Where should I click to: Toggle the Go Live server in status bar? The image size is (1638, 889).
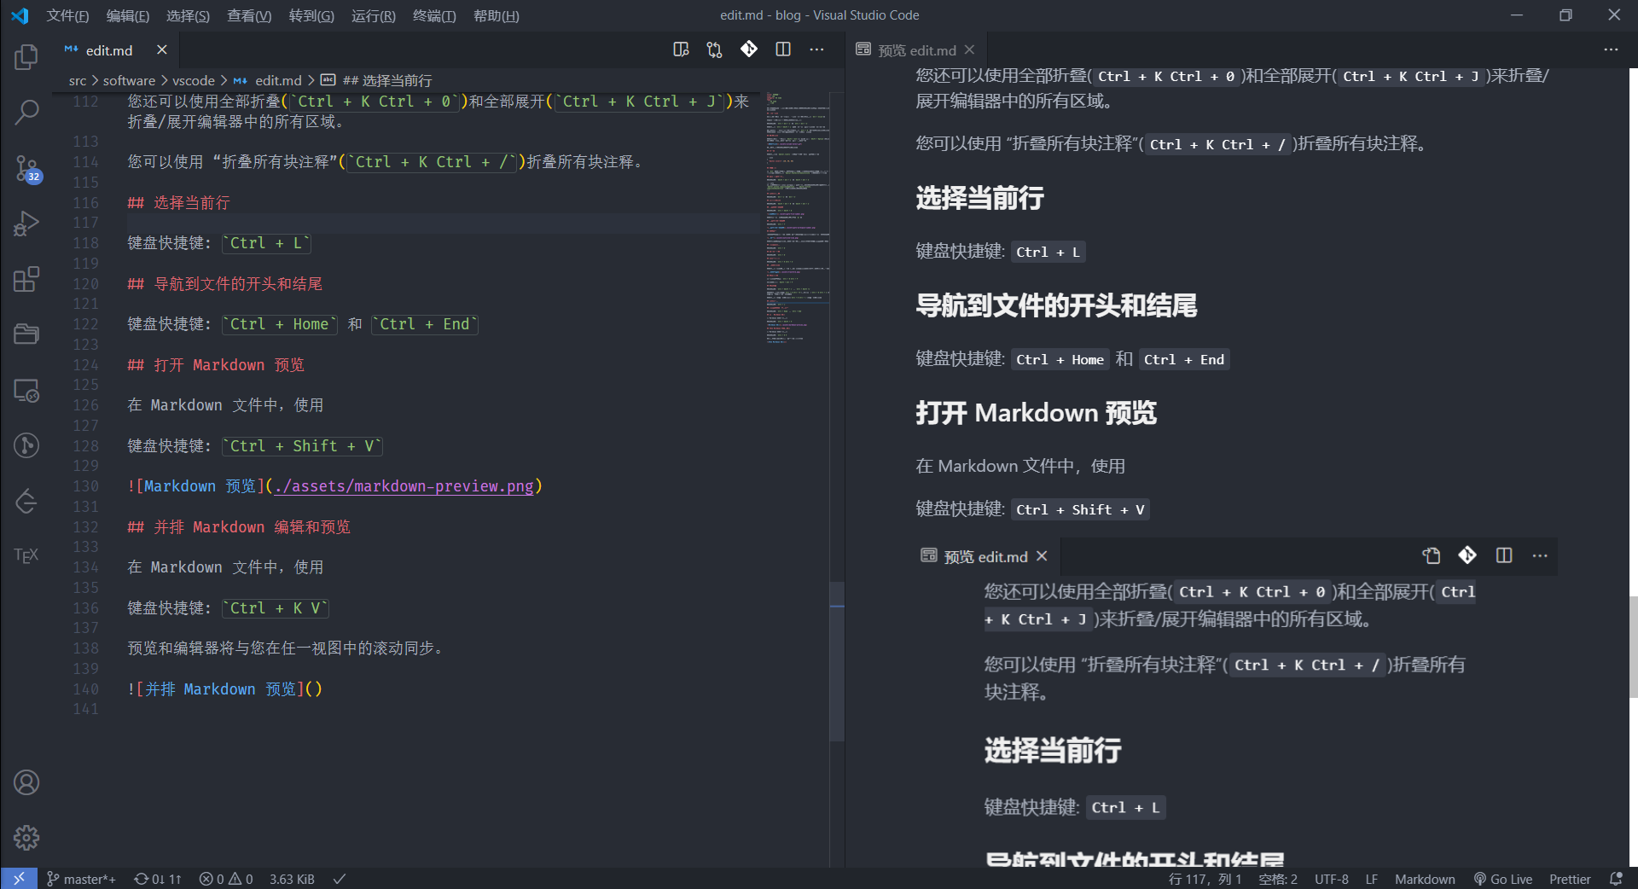tap(1503, 879)
